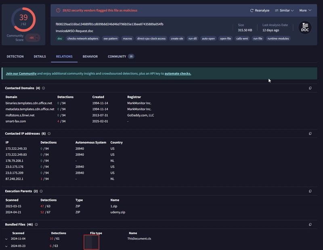The height and width of the screenshot is (250, 323).
Task: Click the Invoice&MSO-Request.doc filename
Action: coord(74,31)
